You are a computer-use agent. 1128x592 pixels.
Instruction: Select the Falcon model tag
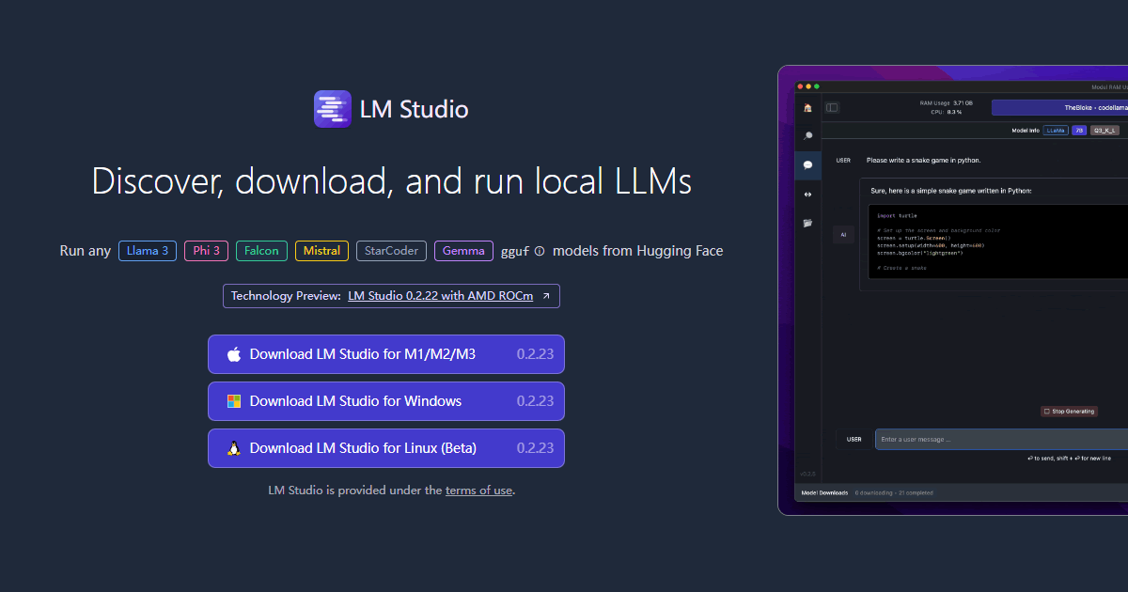coord(262,251)
